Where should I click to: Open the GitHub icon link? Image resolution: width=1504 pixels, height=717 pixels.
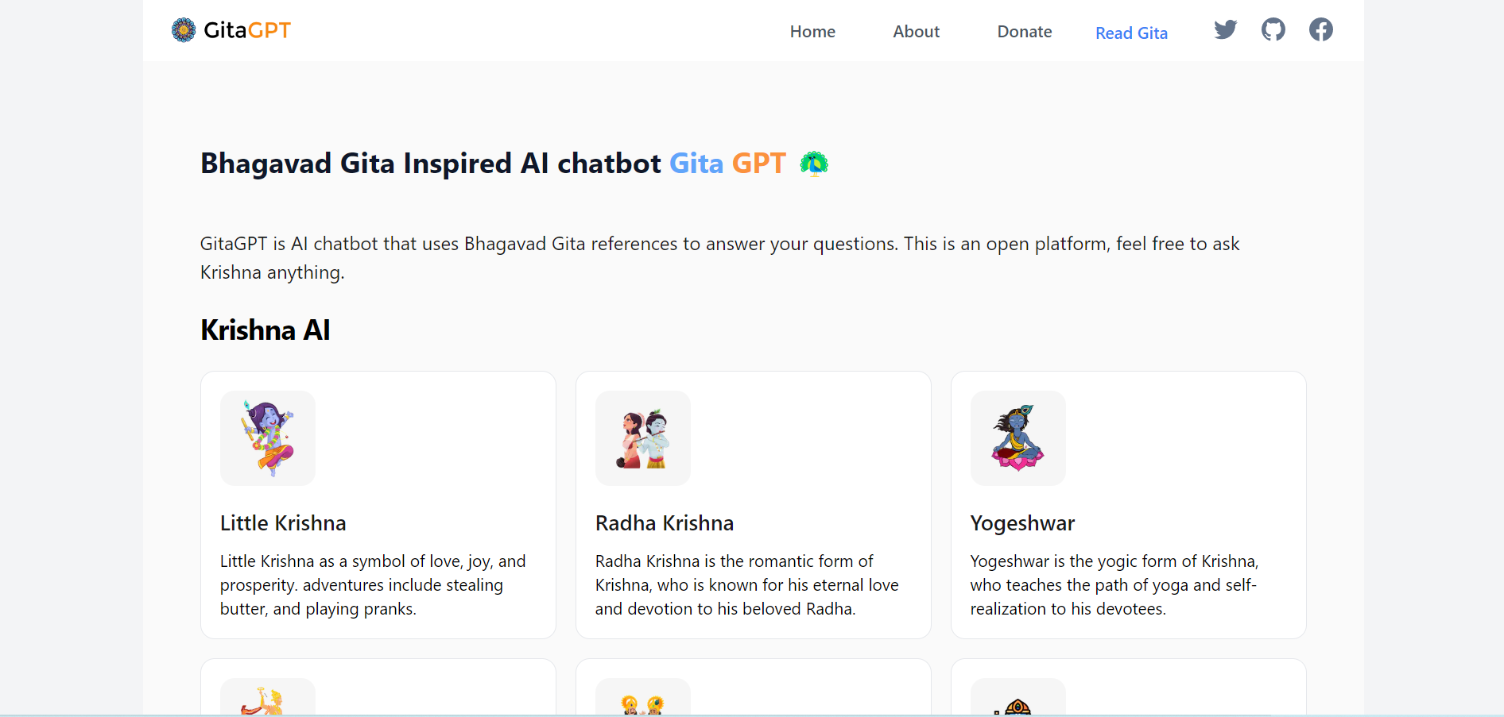tap(1273, 30)
